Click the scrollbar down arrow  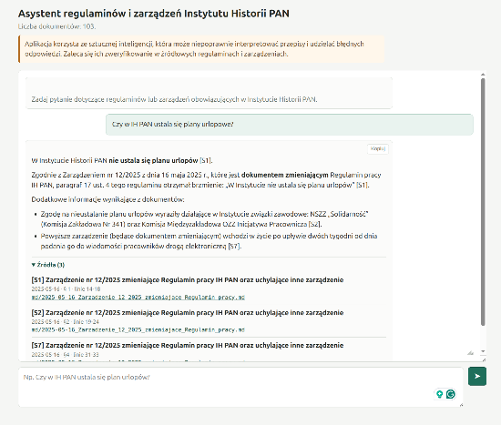483,351
